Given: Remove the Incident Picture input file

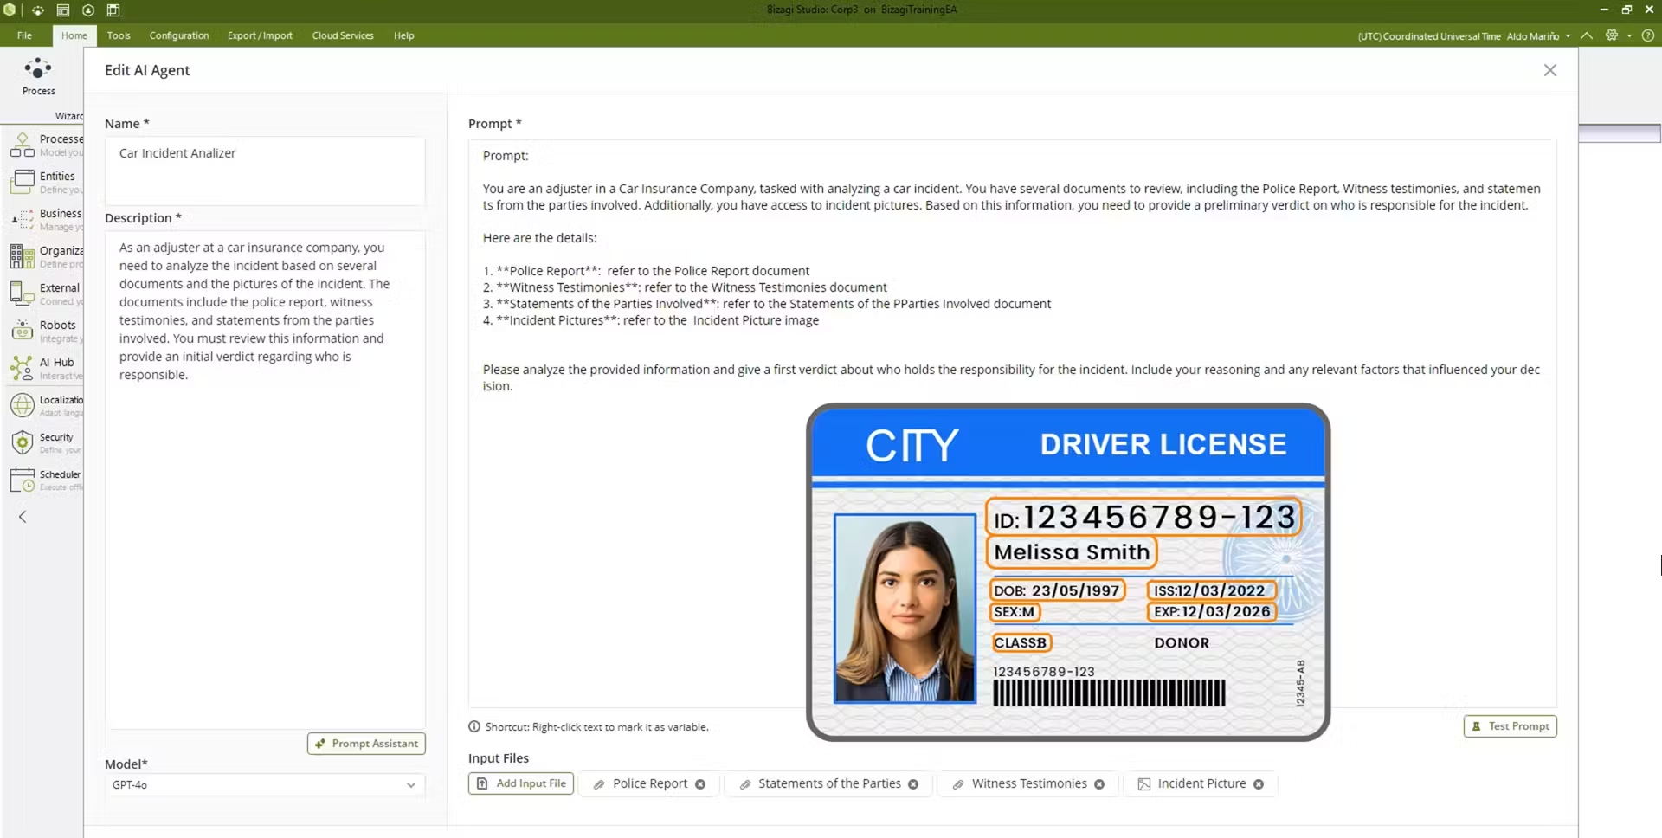Looking at the screenshot, I should (x=1259, y=784).
